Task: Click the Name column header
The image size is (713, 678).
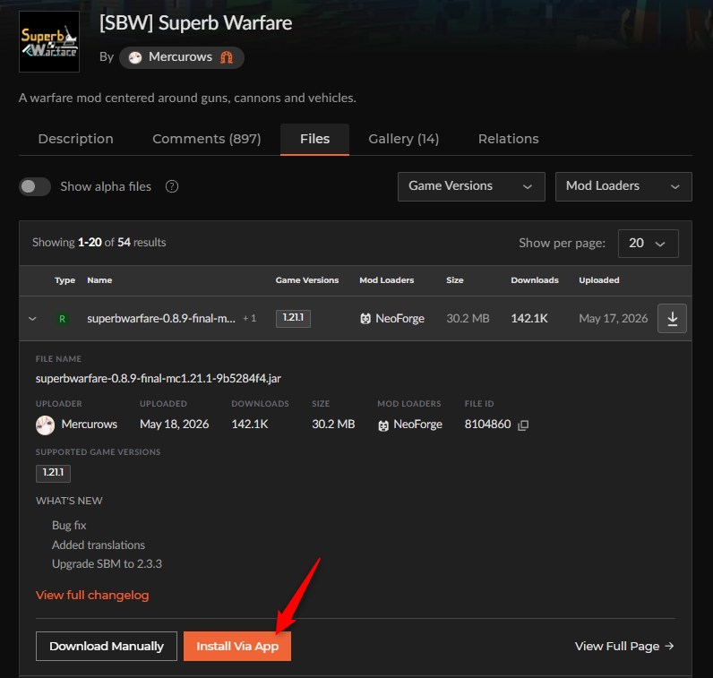Action: pyautogui.click(x=99, y=280)
